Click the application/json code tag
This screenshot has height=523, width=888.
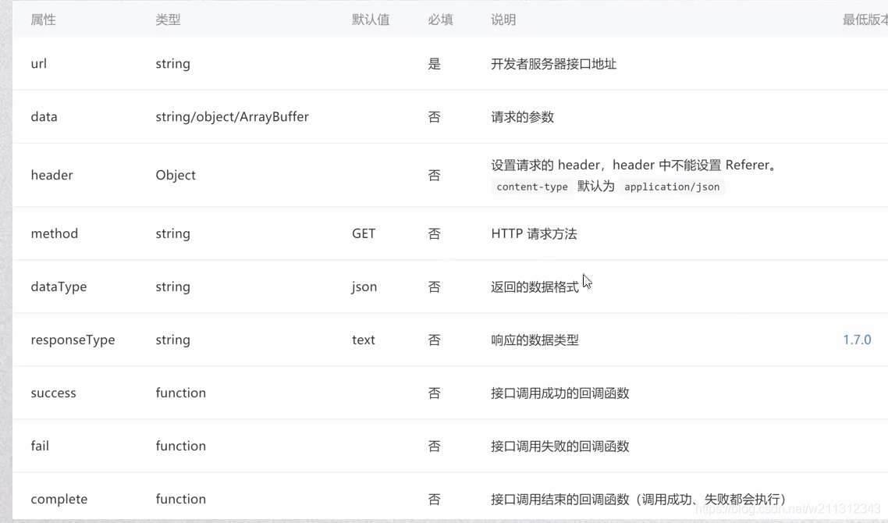tap(672, 187)
